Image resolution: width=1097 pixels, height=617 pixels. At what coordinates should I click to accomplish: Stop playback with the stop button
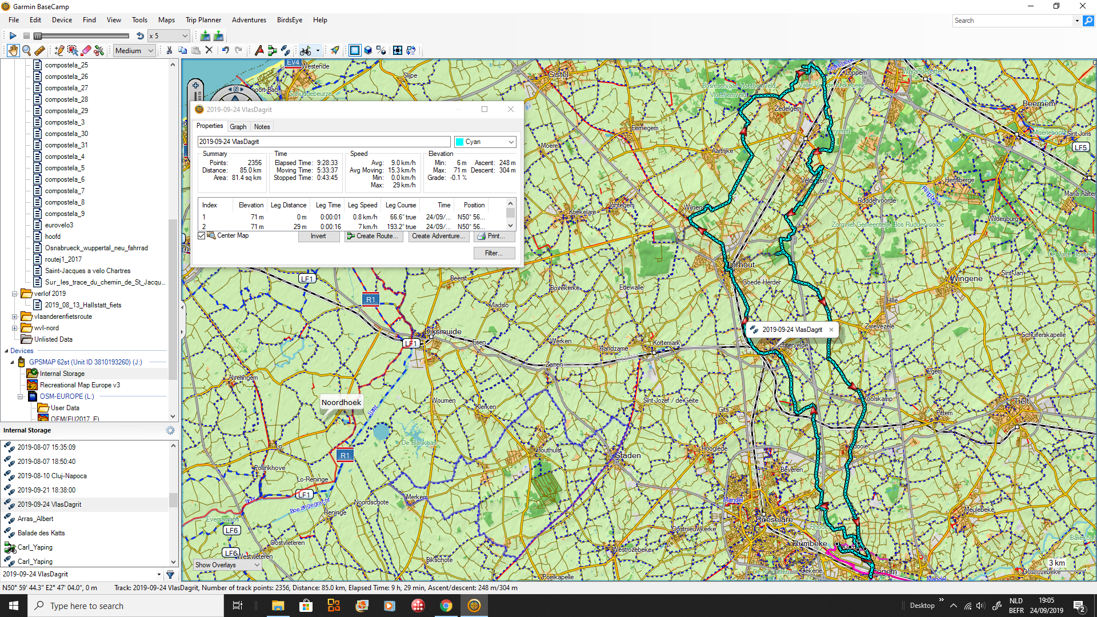(26, 35)
